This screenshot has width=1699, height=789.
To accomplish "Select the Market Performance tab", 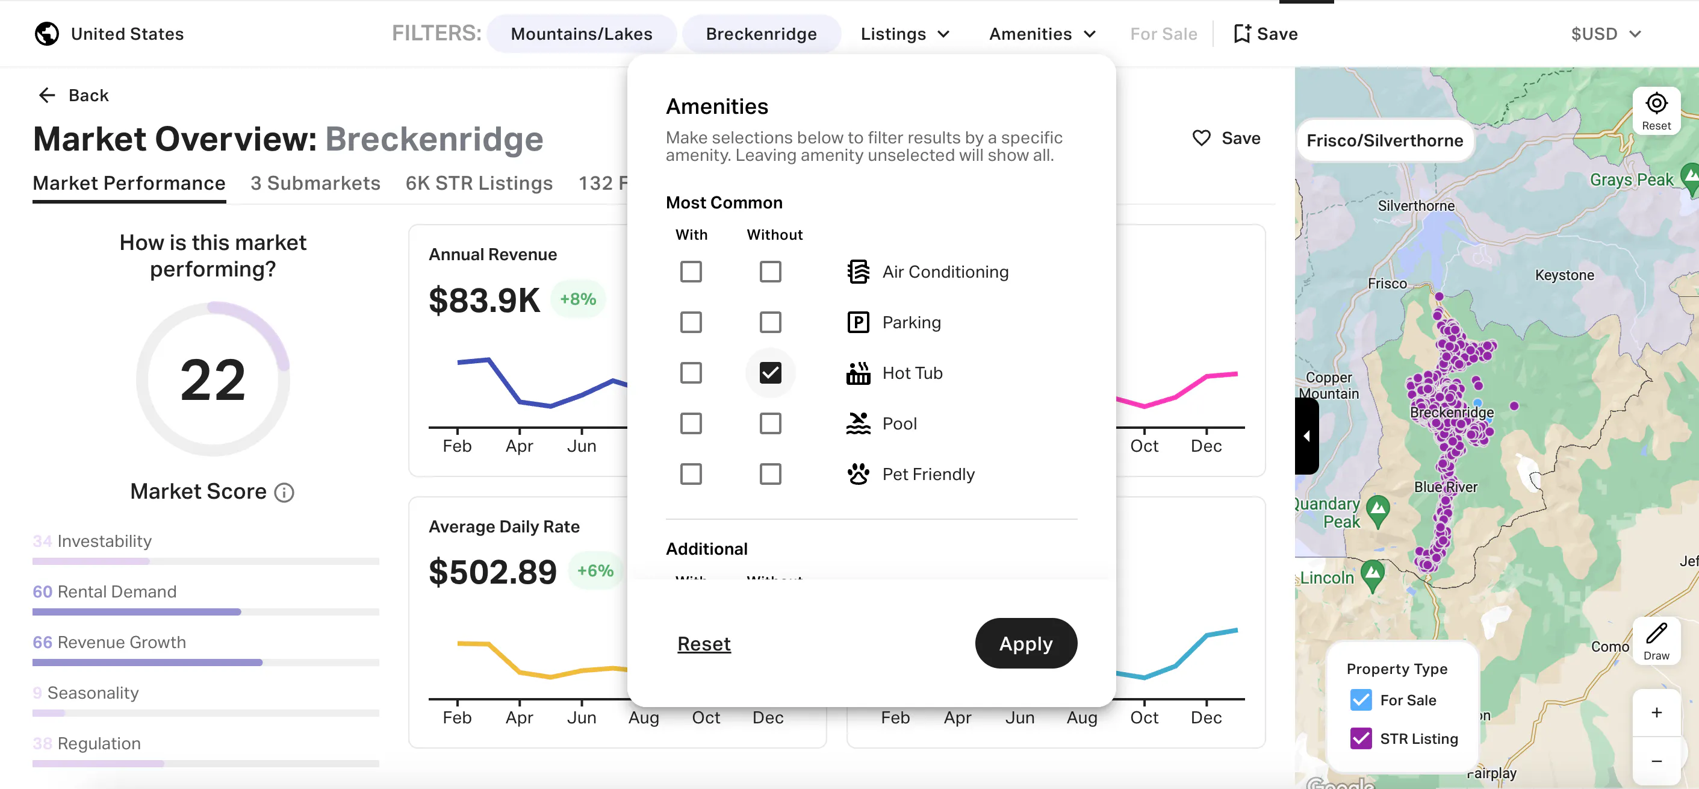I will point(129,183).
